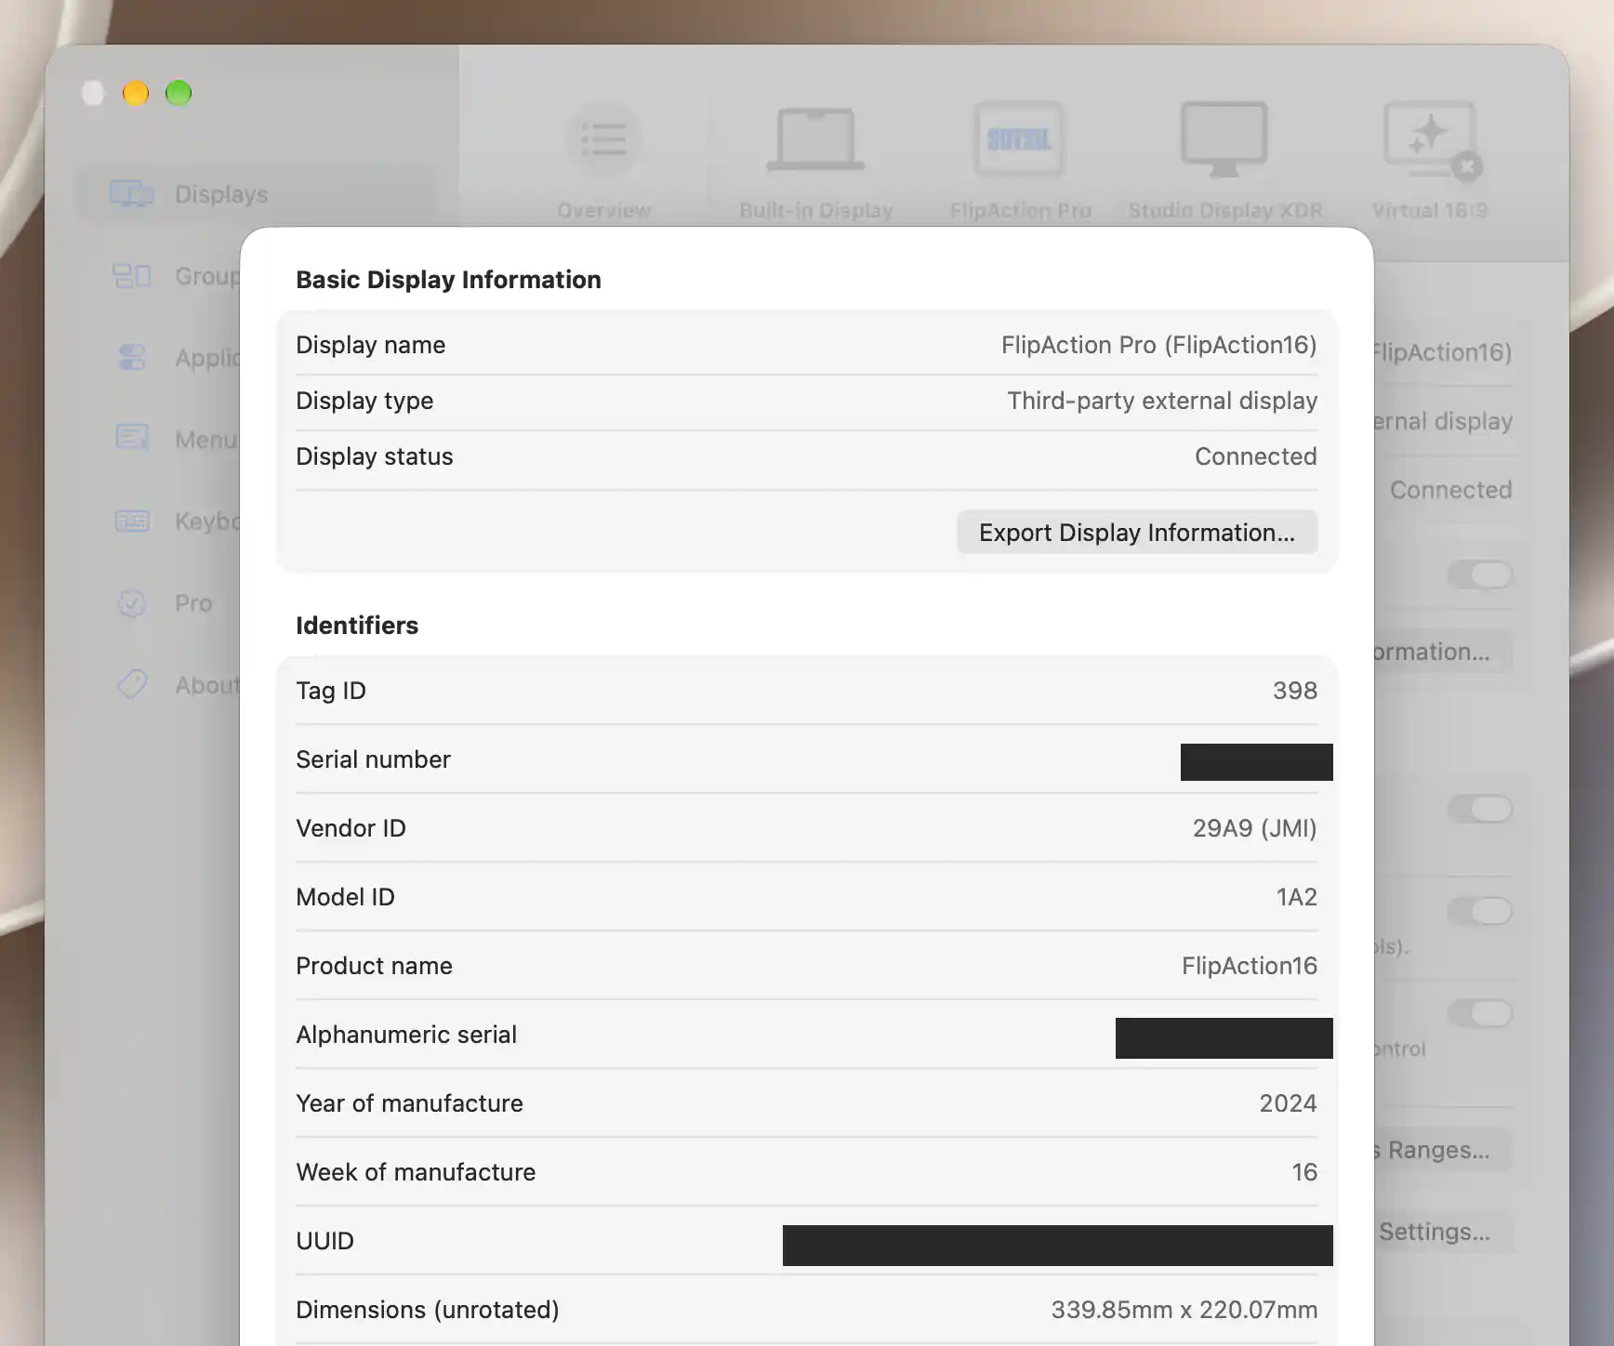The image size is (1614, 1346).
Task: Click the Vendor ID value 29A9 (JMI)
Action: 1255,828
